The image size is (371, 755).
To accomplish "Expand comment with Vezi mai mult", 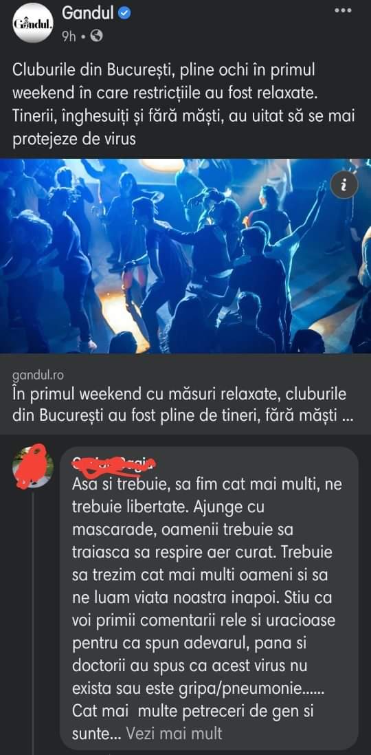I will pyautogui.click(x=174, y=733).
